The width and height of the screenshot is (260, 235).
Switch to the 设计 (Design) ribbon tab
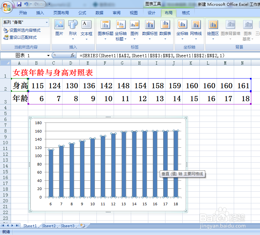[151, 13]
